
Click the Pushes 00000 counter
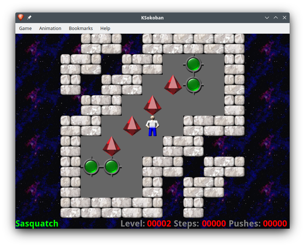tap(258, 224)
